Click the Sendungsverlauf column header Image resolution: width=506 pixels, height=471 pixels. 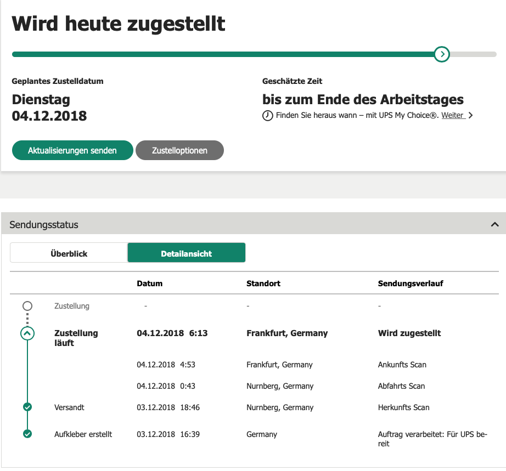click(x=411, y=283)
